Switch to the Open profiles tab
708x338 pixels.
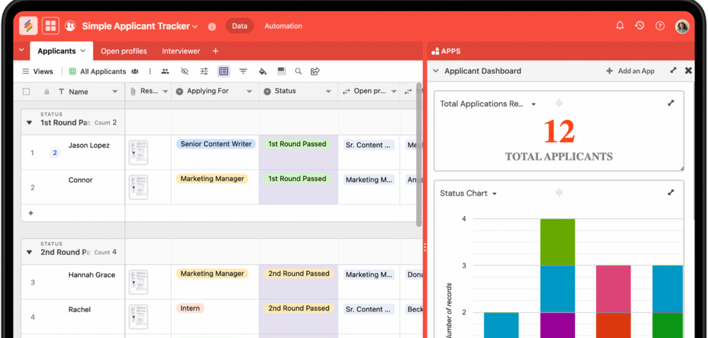124,51
